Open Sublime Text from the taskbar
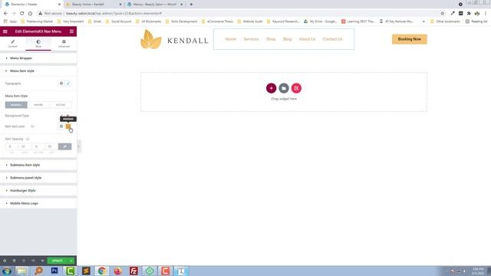491x276 pixels. click(86, 271)
